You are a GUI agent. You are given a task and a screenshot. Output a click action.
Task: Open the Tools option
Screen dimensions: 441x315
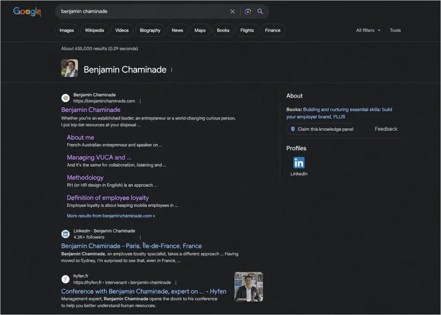point(395,31)
